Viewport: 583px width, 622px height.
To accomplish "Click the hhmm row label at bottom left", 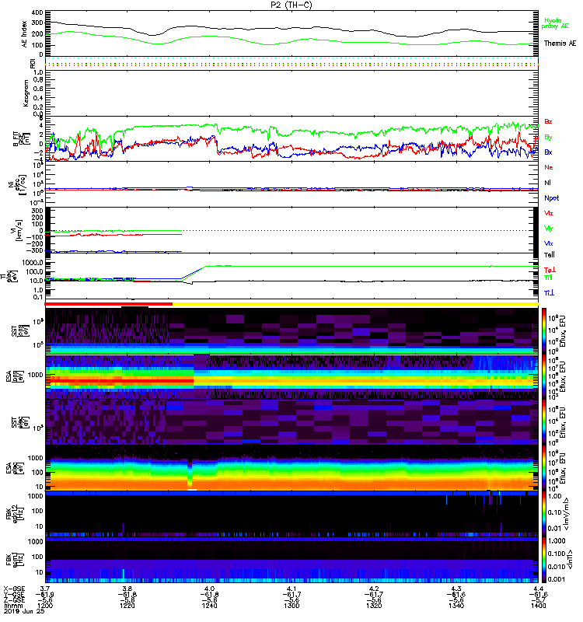I will click(13, 606).
